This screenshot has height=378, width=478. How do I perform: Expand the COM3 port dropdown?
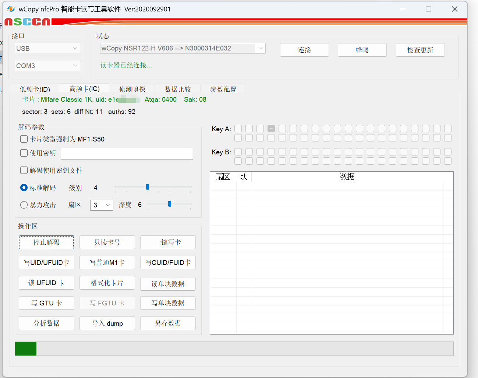point(47,66)
